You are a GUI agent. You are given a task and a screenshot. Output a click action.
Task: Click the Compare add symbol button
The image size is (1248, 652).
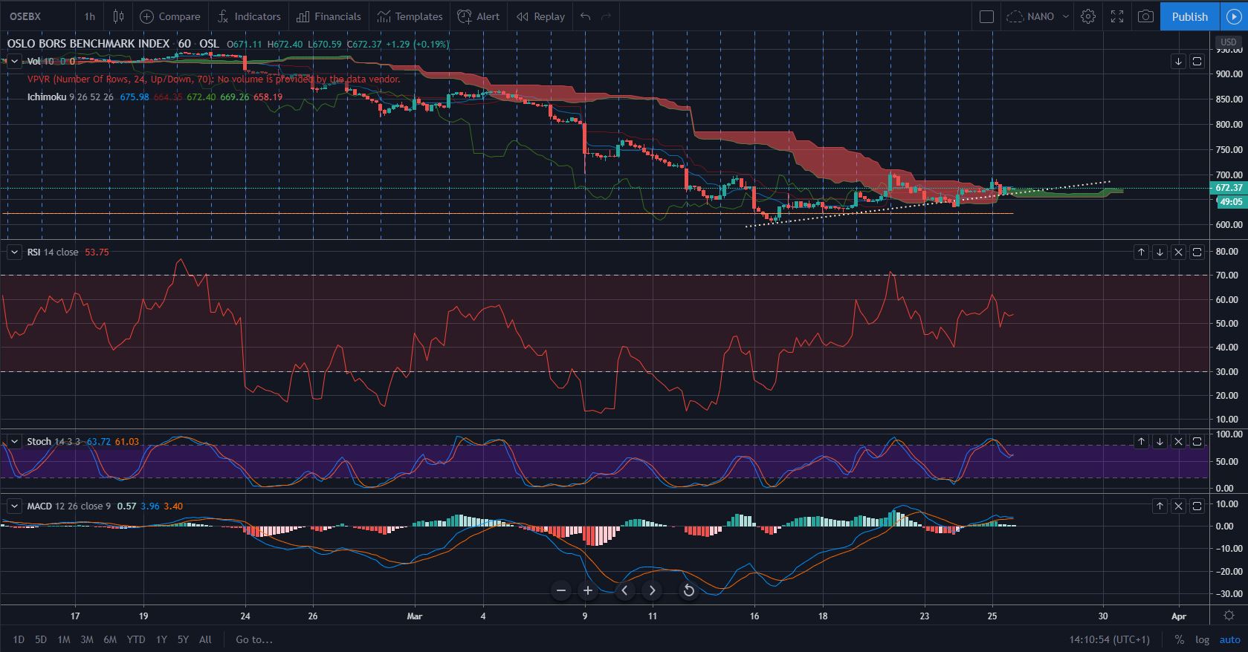click(170, 16)
